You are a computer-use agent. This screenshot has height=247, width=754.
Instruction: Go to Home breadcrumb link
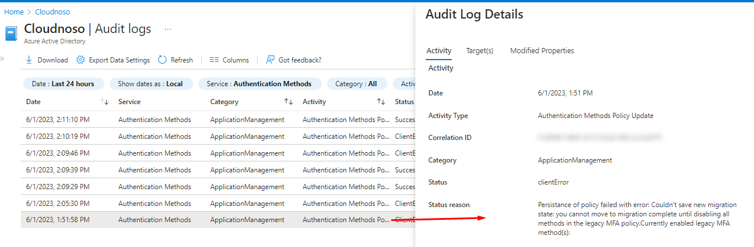14,12
